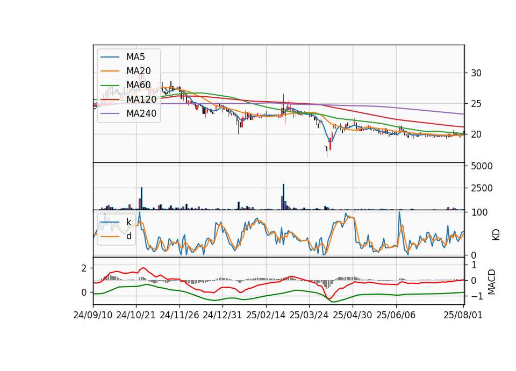
Task: Click the 24/10/21 date axis label
Action: coord(136,315)
